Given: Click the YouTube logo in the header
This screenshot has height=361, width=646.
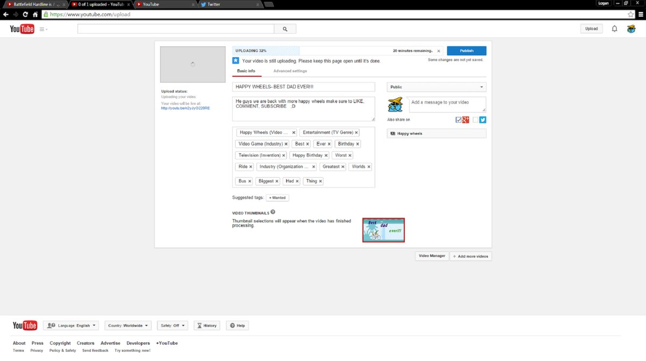Looking at the screenshot, I should pos(22,29).
